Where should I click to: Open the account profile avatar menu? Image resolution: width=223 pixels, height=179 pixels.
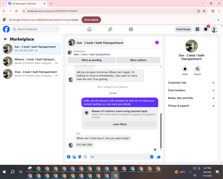click(214, 29)
